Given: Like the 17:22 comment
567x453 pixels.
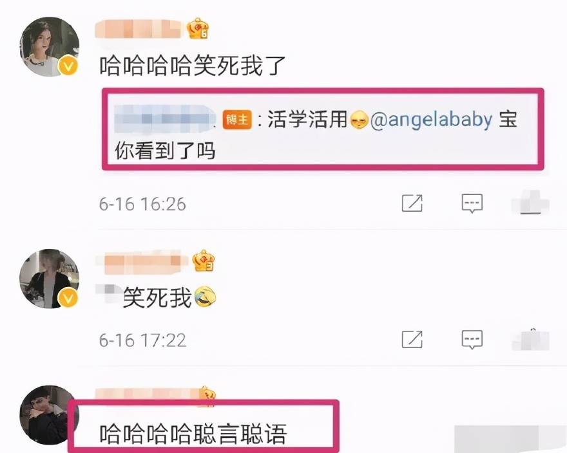Looking at the screenshot, I should [x=531, y=339].
